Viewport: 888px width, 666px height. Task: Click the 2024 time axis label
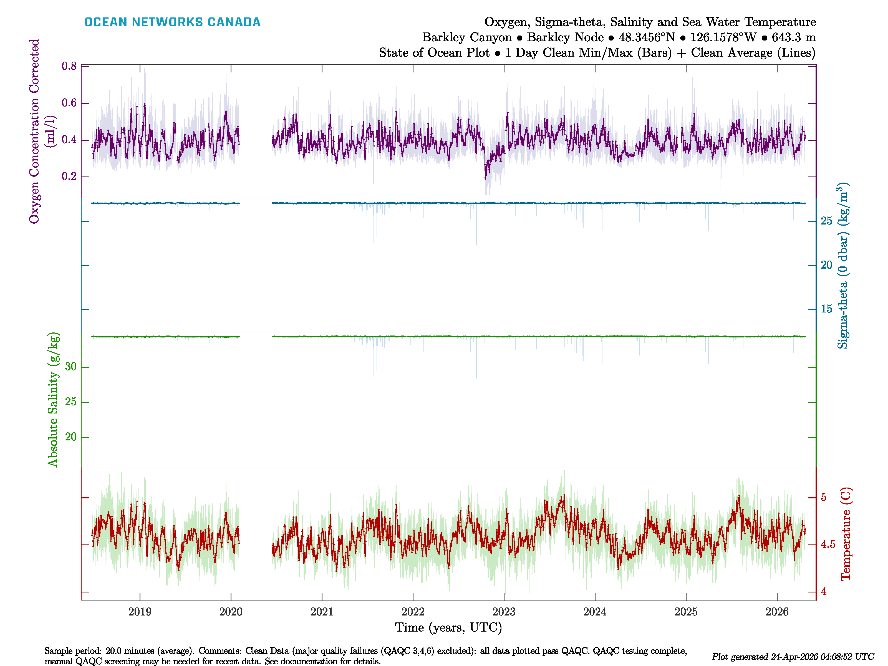pos(595,612)
